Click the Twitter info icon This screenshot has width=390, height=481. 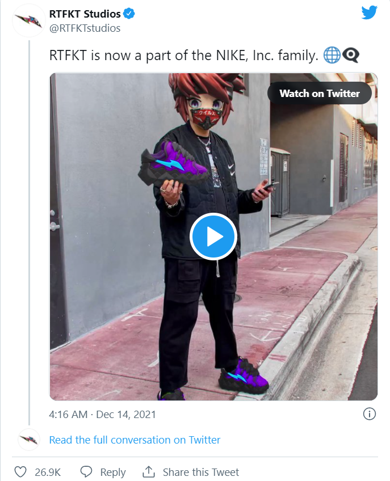pyautogui.click(x=369, y=414)
